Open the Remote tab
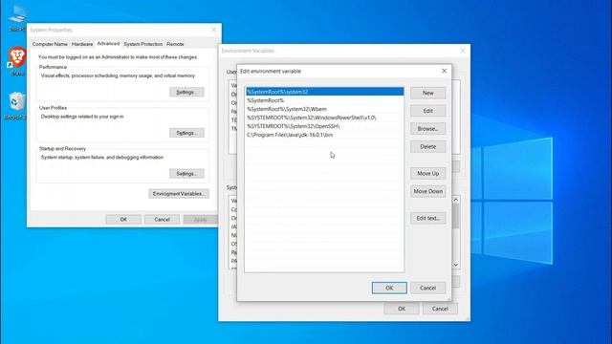Viewport: 612px width, 344px height. click(x=175, y=44)
